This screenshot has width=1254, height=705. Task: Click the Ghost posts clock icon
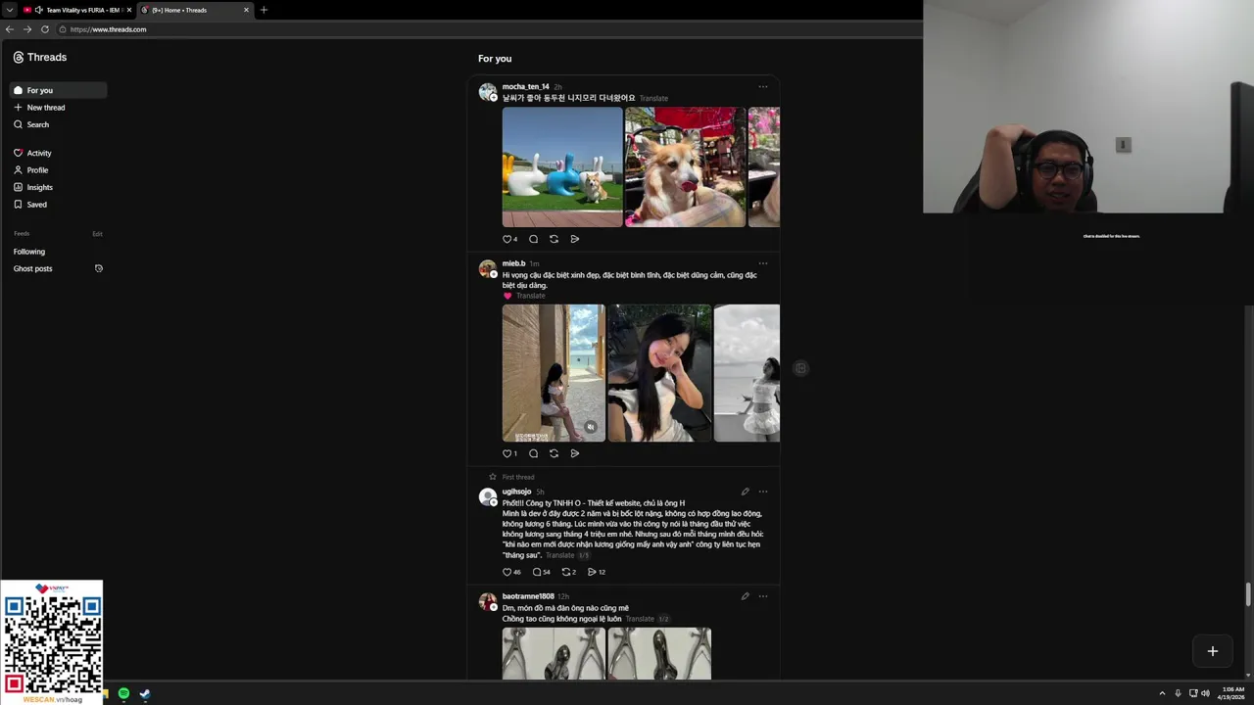(x=99, y=268)
